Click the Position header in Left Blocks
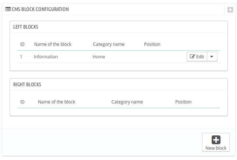Image resolution: width=237 pixels, height=160 pixels. point(152,44)
